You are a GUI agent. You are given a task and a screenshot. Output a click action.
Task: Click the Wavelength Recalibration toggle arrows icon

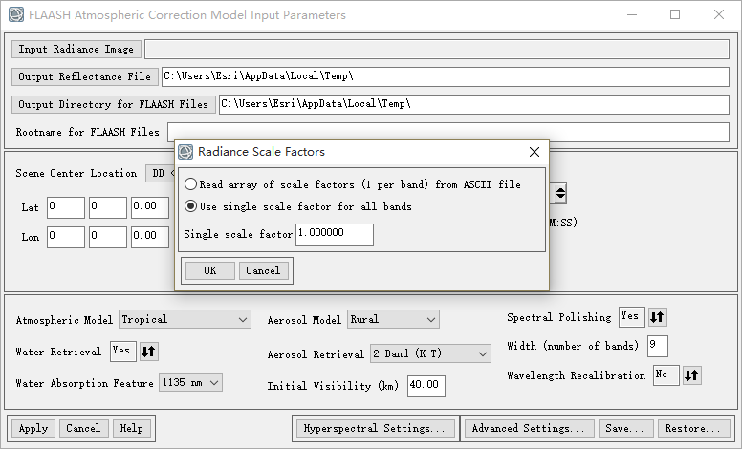[691, 375]
